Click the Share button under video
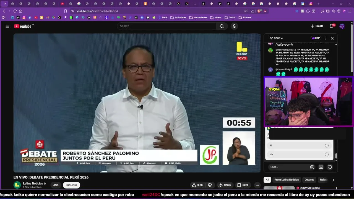354x199 pixels. point(224,185)
